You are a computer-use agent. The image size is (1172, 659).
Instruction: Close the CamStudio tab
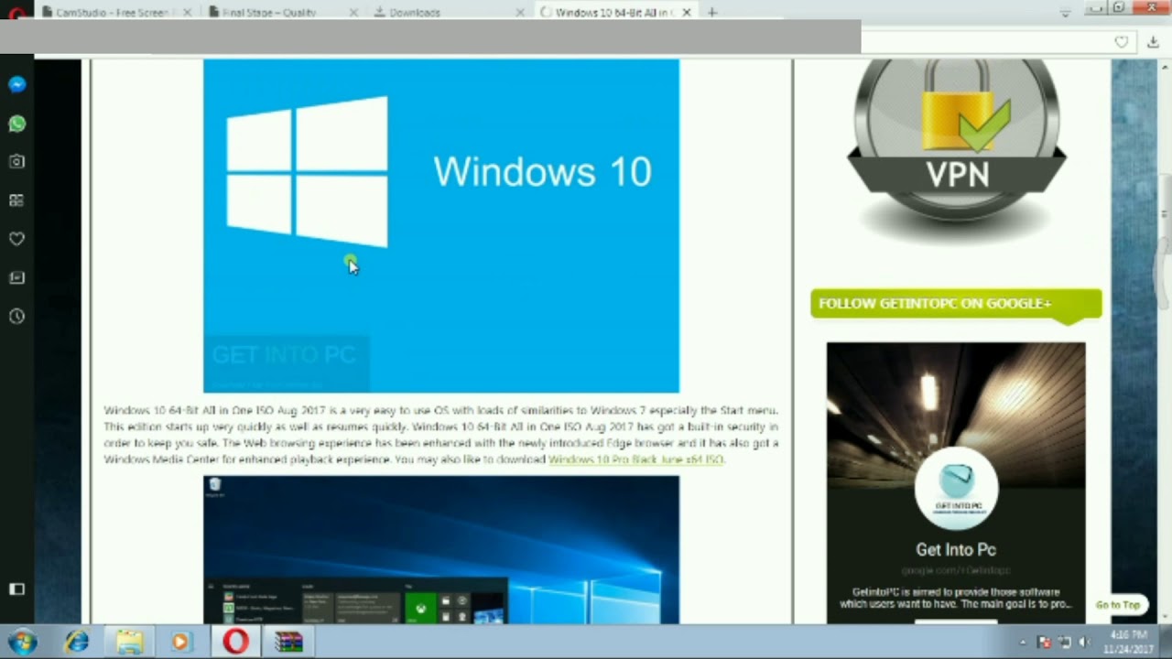[188, 13]
